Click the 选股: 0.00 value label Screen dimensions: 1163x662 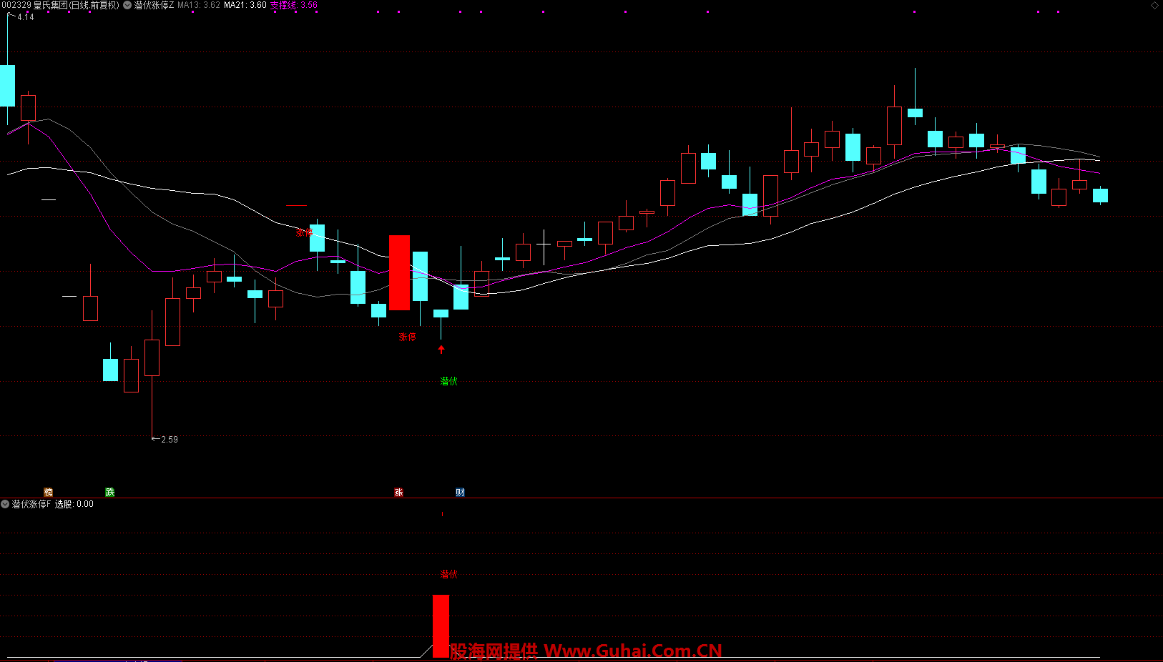(74, 504)
